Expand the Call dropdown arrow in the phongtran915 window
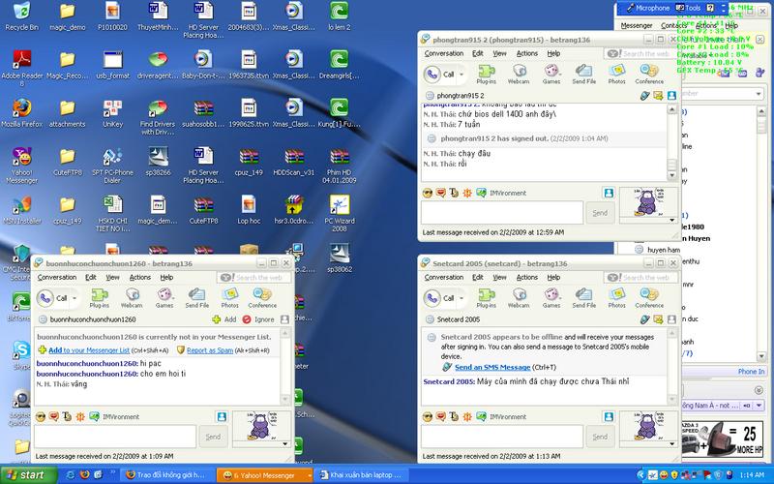774x484 pixels. [462, 74]
